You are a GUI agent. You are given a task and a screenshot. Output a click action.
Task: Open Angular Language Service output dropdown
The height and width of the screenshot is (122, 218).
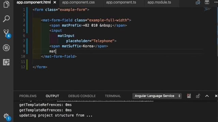tap(157, 96)
